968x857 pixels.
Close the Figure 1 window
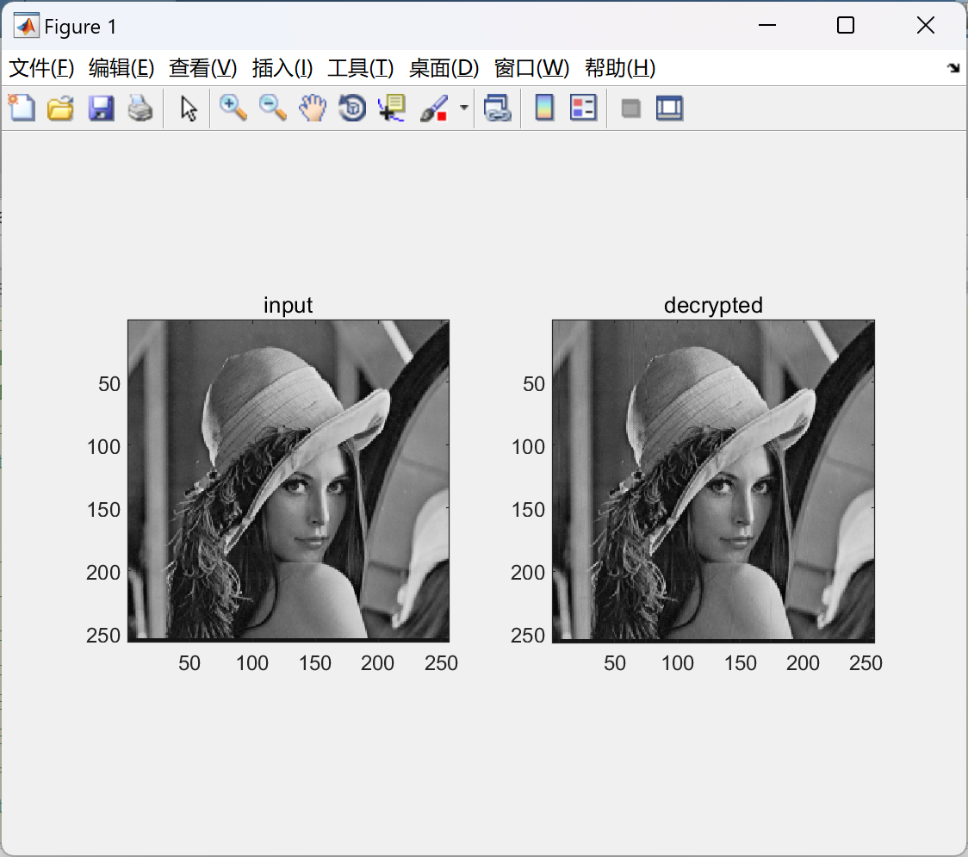(926, 25)
